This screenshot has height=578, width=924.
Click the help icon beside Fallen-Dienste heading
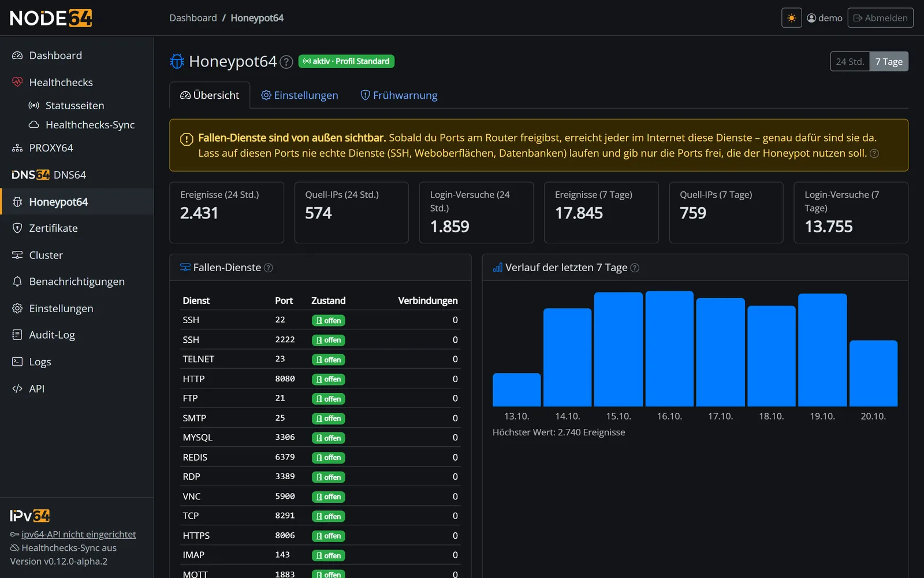(268, 268)
